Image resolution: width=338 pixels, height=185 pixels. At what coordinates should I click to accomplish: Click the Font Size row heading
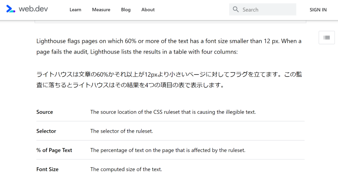coord(47,169)
